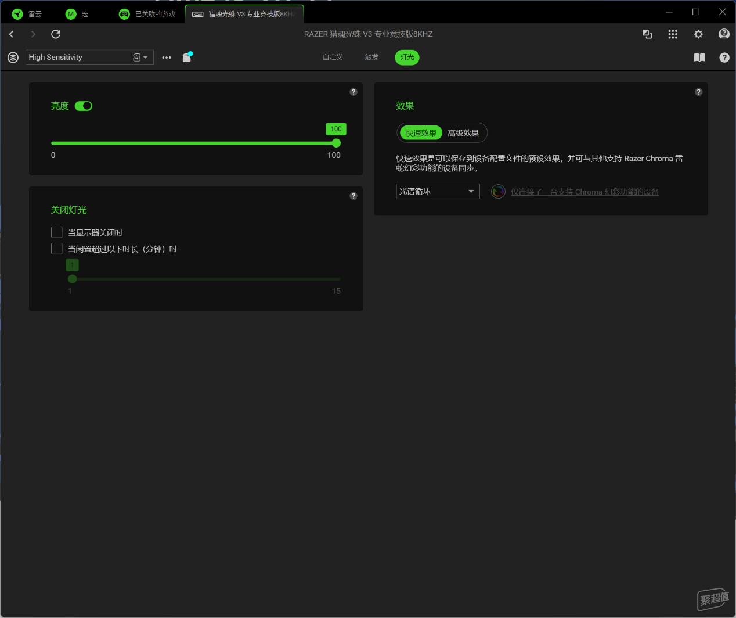Open the three-dots profile options menu
The image size is (736, 618).
coord(167,58)
